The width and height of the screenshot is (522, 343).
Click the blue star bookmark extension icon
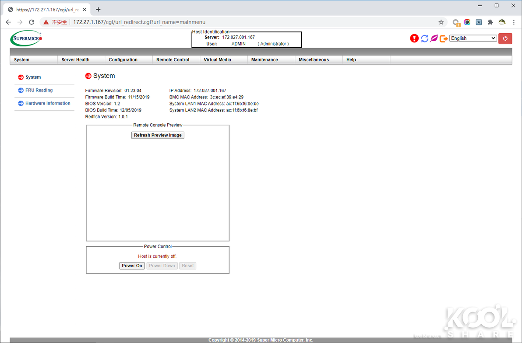click(x=479, y=22)
